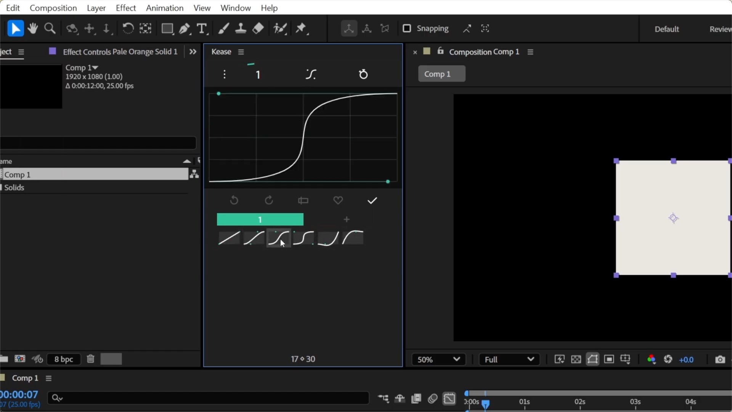This screenshot has width=732, height=412.
Task: Click the heart favorite icon in Kease
Action: pos(338,200)
